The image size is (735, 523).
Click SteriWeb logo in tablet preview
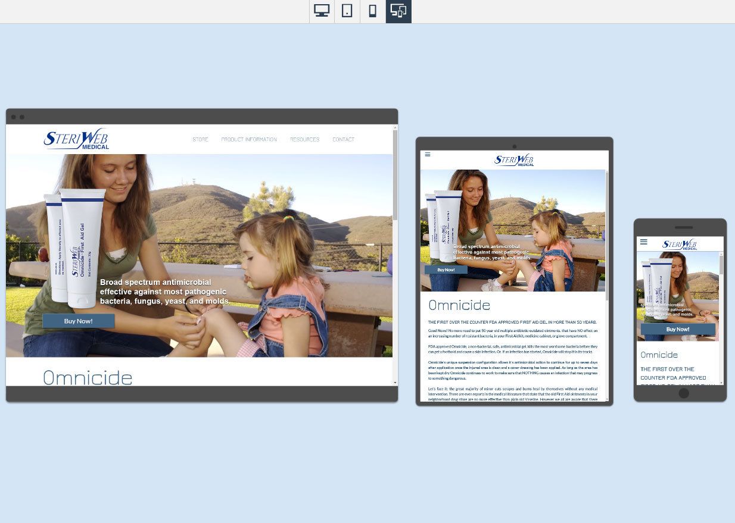(x=514, y=160)
